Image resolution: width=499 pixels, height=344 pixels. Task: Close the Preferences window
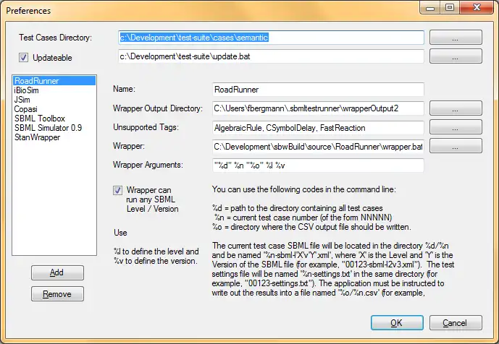point(477,8)
